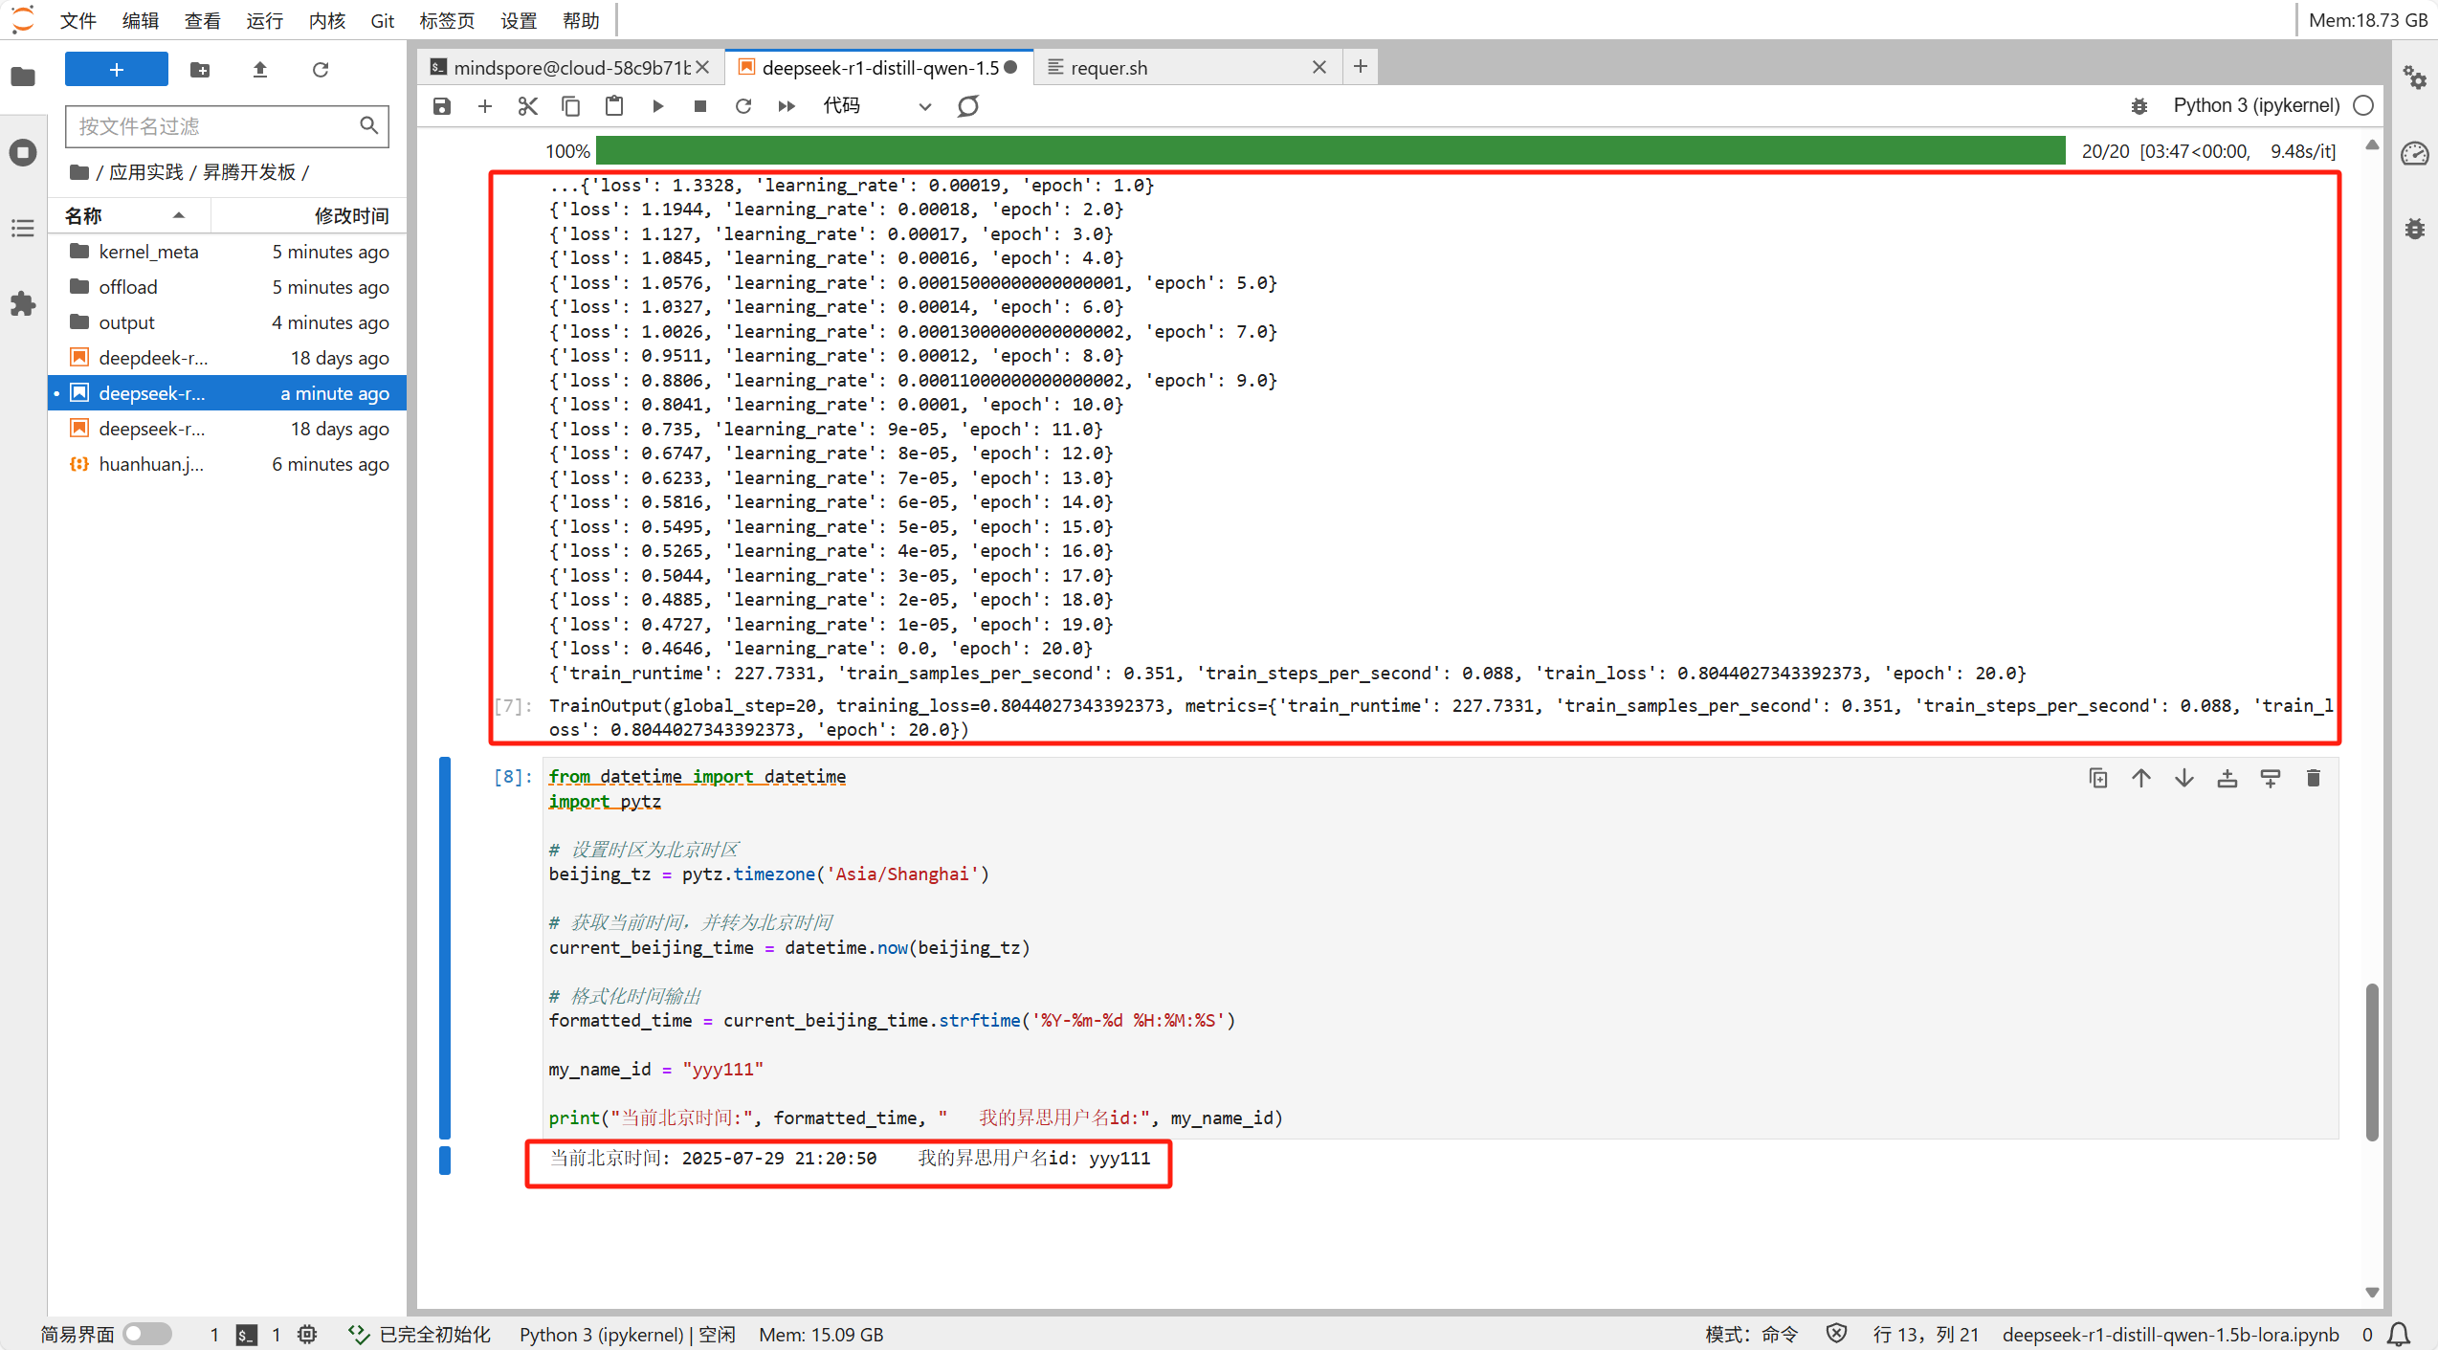The image size is (2438, 1350).
Task: Click the blue new launcher plus button
Action: click(x=117, y=70)
